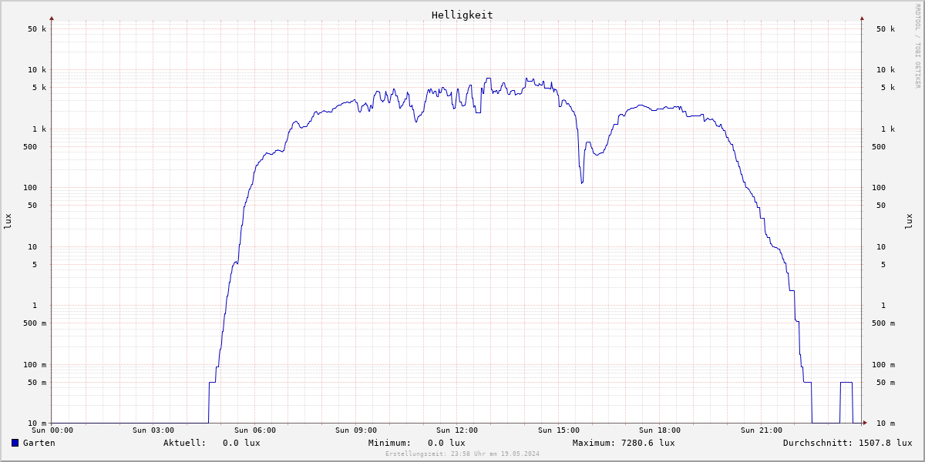
Task: Click the "Aktuell: 0.0 lux" value
Action: 212,443
